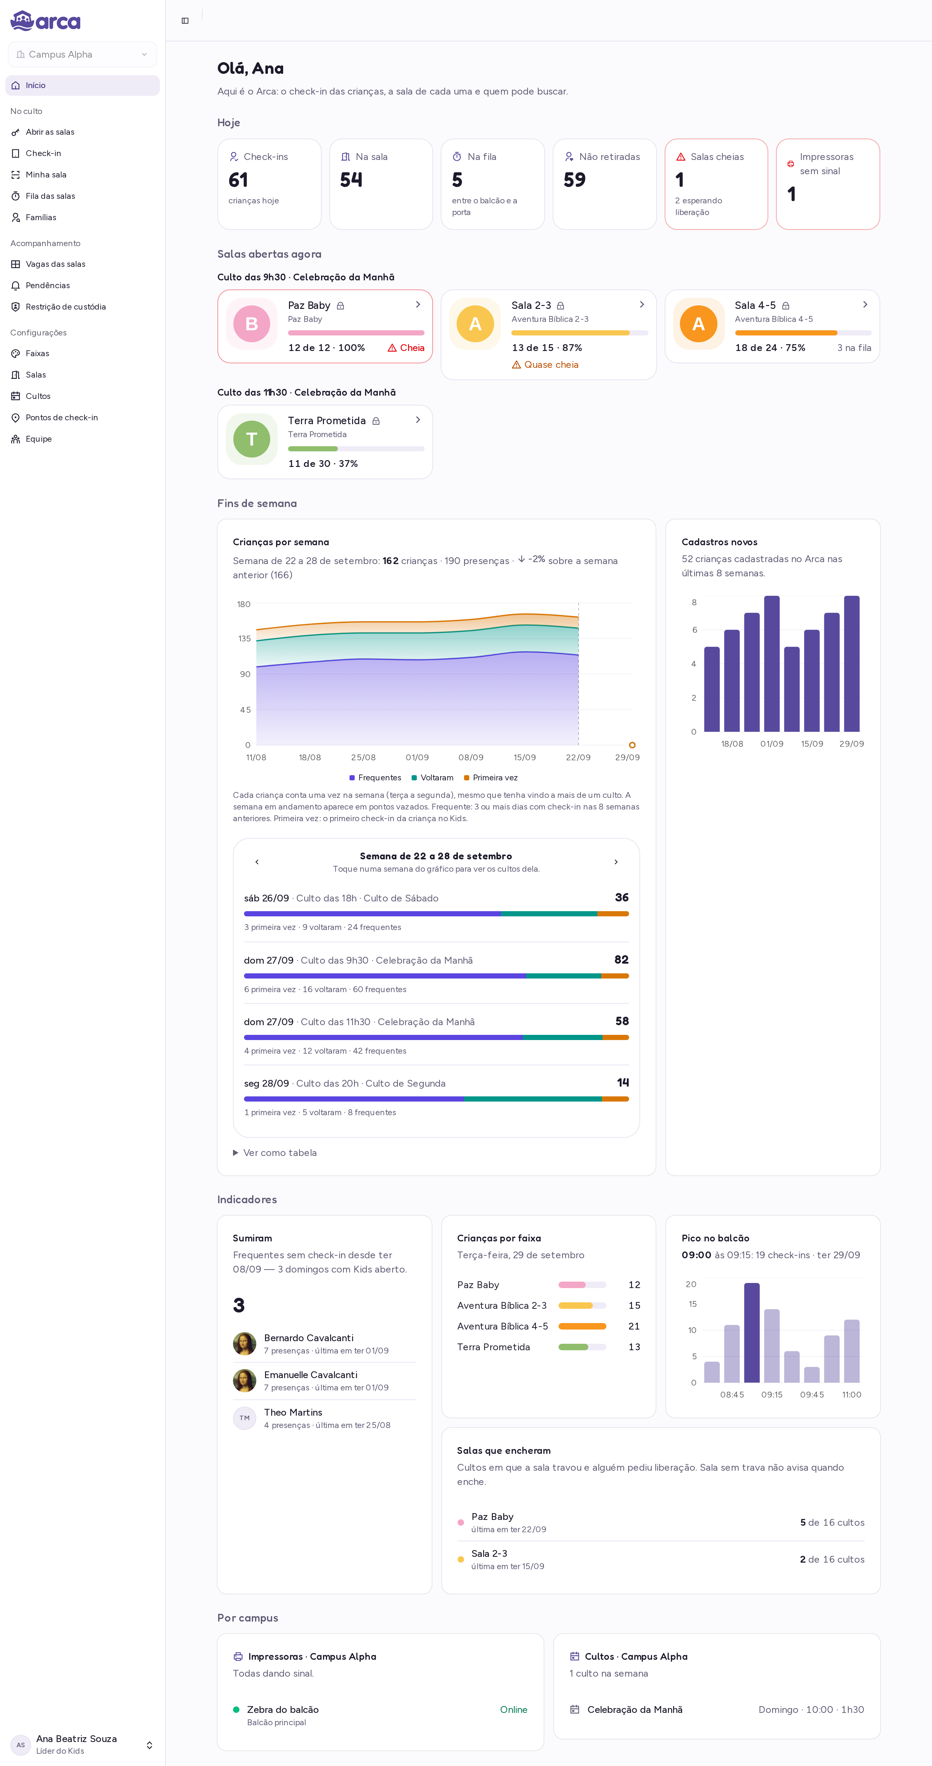Open the Campus Alpha campus selector

pos(82,54)
